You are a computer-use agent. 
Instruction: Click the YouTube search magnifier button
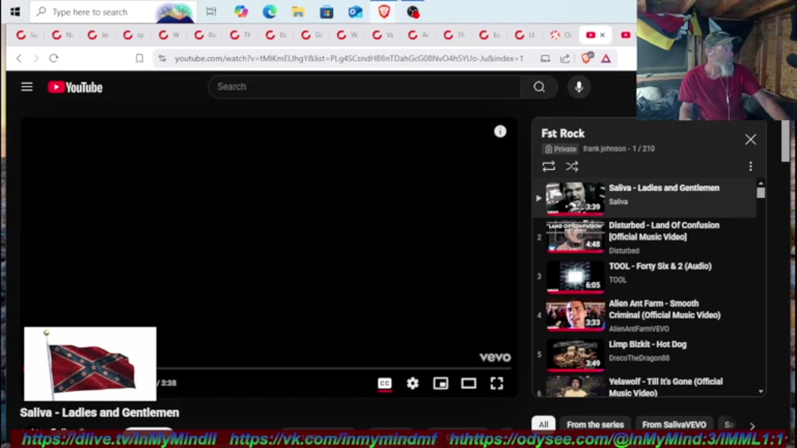539,87
